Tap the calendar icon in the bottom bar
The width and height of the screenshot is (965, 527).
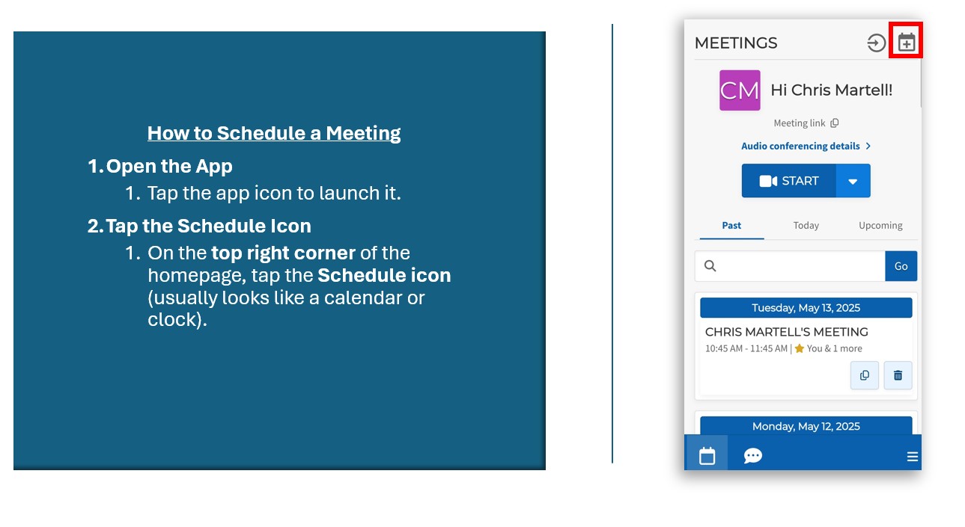pos(707,456)
